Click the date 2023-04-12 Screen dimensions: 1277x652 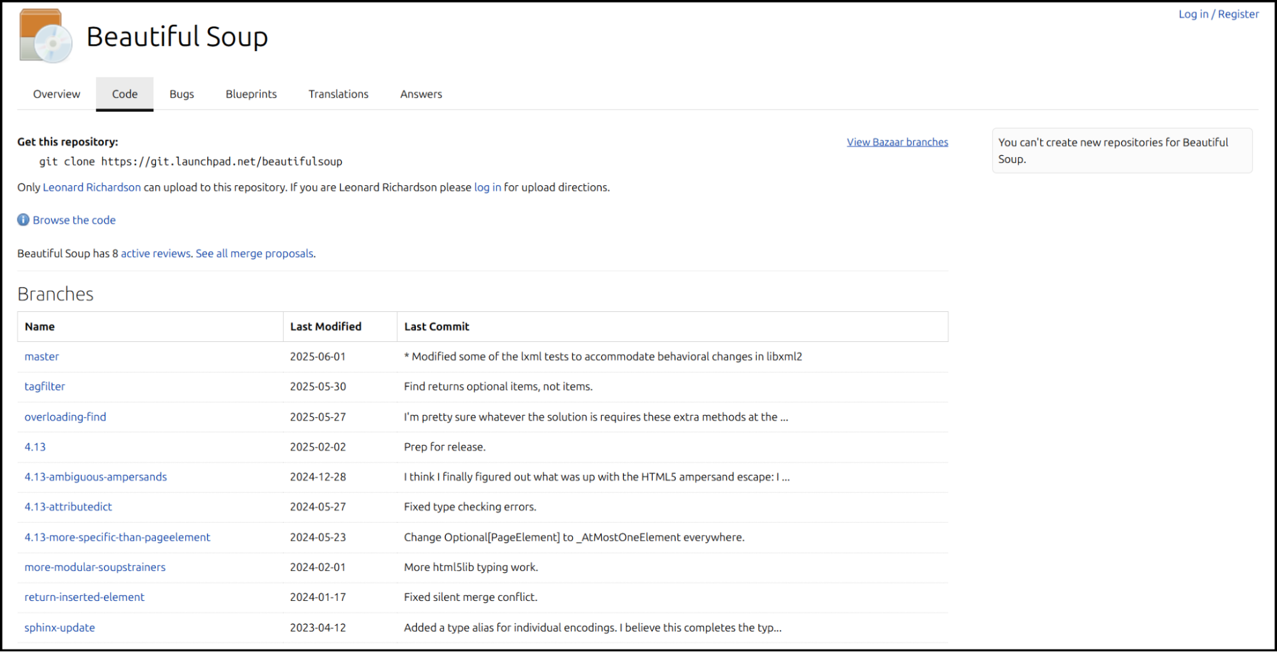coord(317,628)
